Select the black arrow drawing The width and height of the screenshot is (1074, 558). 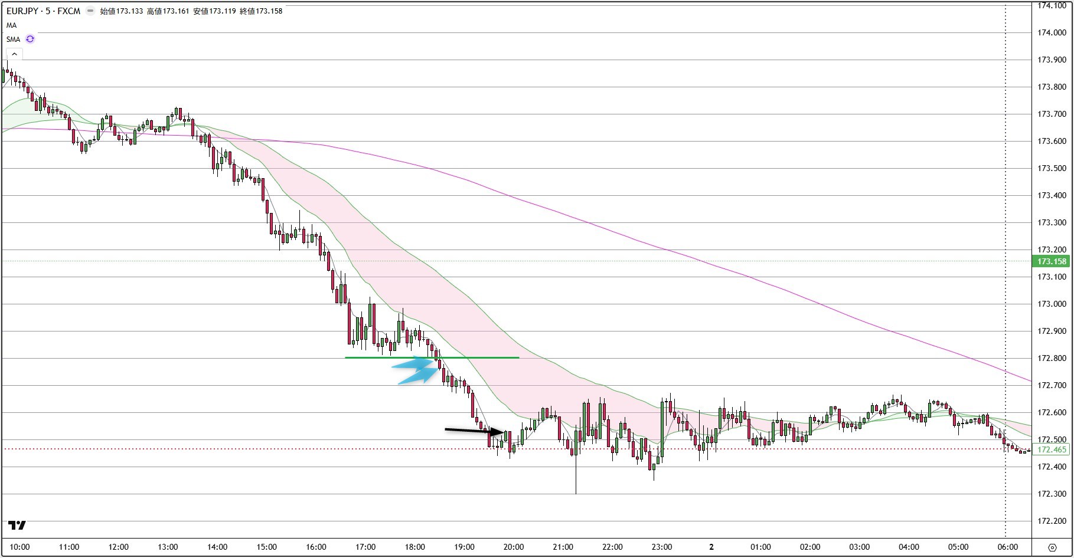coord(474,431)
